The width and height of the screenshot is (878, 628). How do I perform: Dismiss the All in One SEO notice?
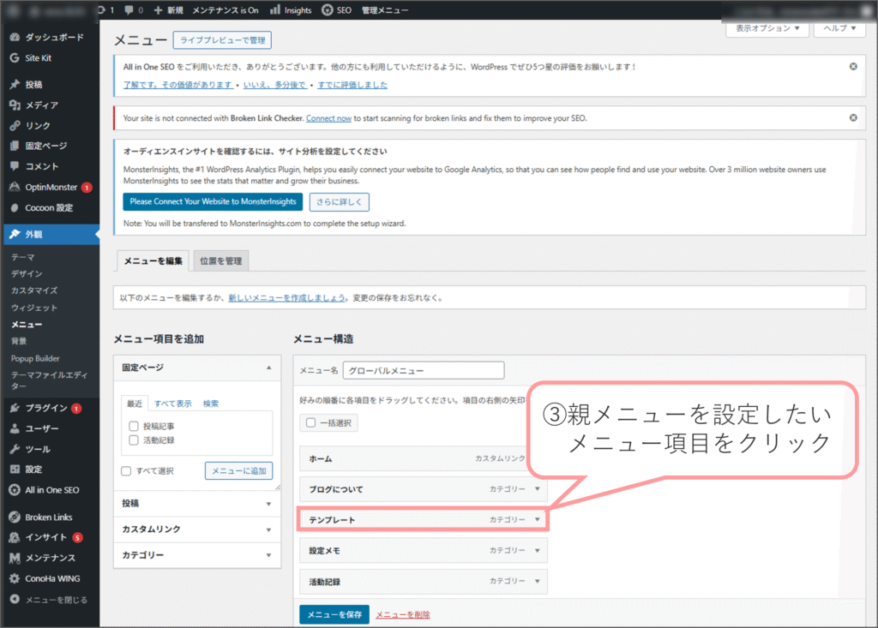(852, 66)
